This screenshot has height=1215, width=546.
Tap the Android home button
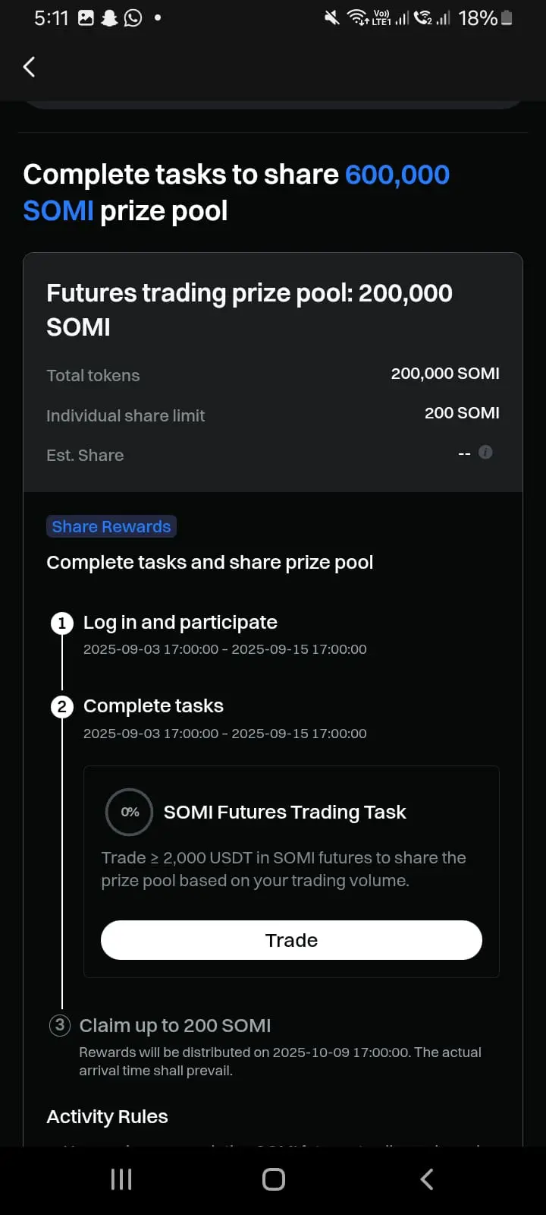point(274,1179)
